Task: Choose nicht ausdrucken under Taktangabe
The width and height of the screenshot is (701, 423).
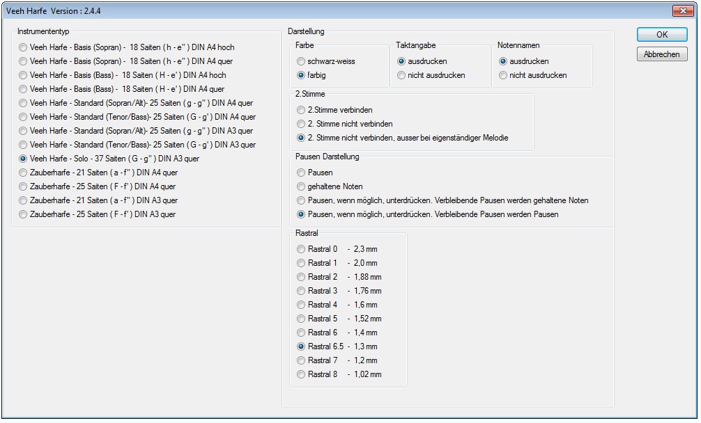Action: 401,75
